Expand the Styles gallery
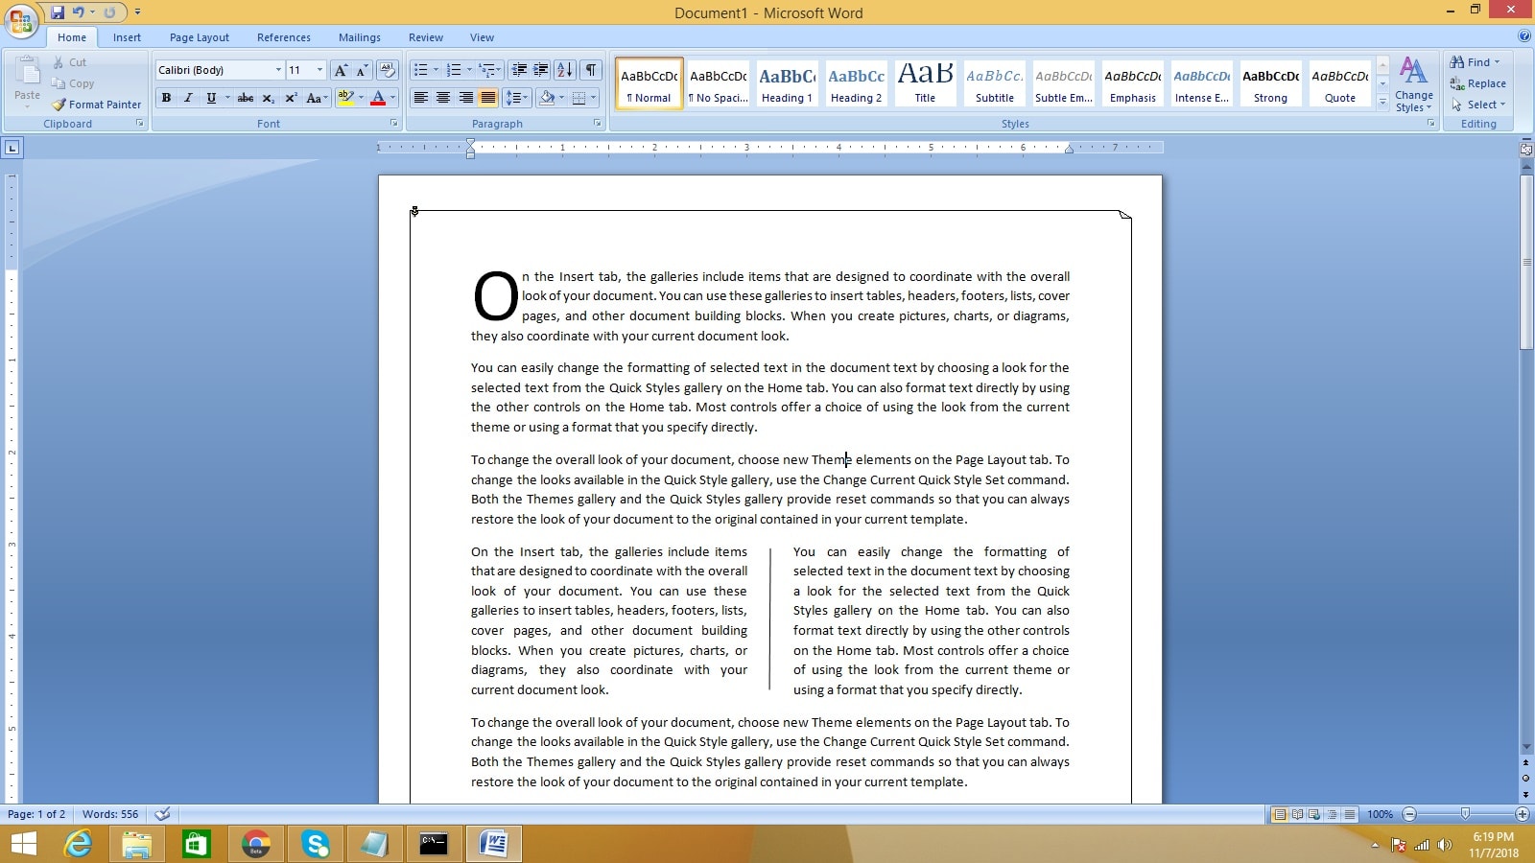This screenshot has height=863, width=1535. 1382,103
